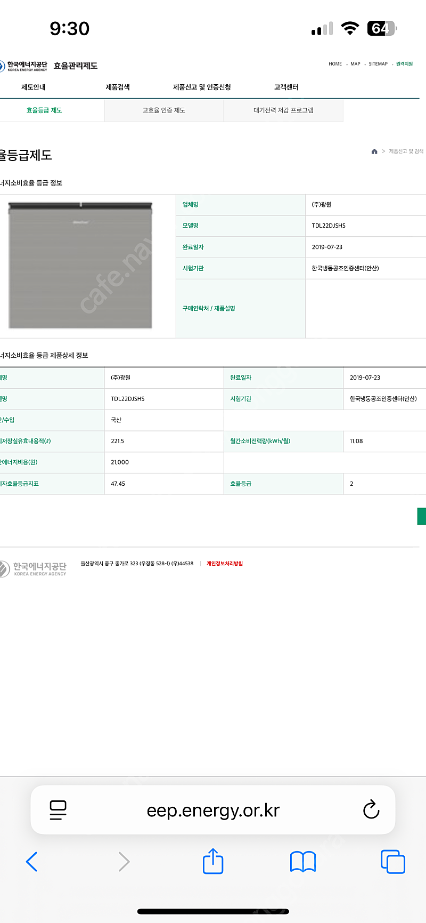
Task: Switch to the 대기전력 저감 프로그램 tab
Action: pos(283,110)
